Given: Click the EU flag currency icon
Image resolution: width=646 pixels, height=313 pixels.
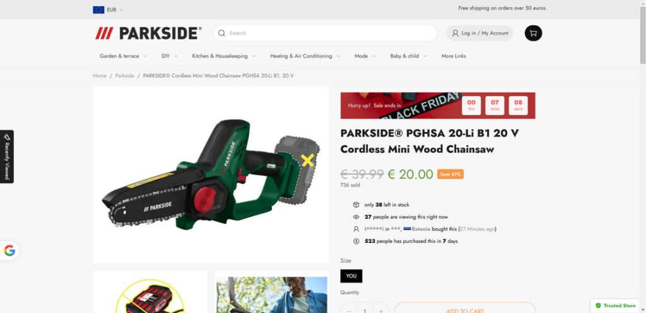Looking at the screenshot, I should tap(98, 9).
